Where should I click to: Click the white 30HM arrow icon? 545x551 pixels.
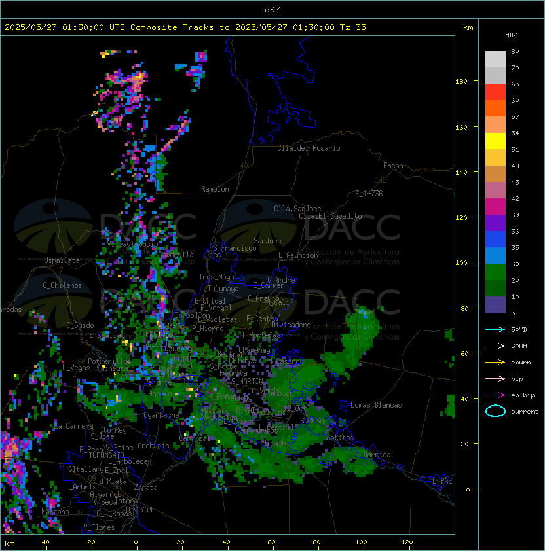495,346
